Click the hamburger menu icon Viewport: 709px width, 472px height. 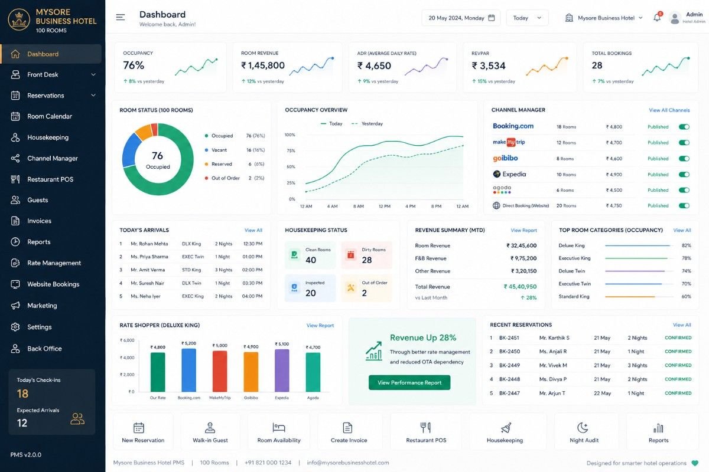coord(121,18)
